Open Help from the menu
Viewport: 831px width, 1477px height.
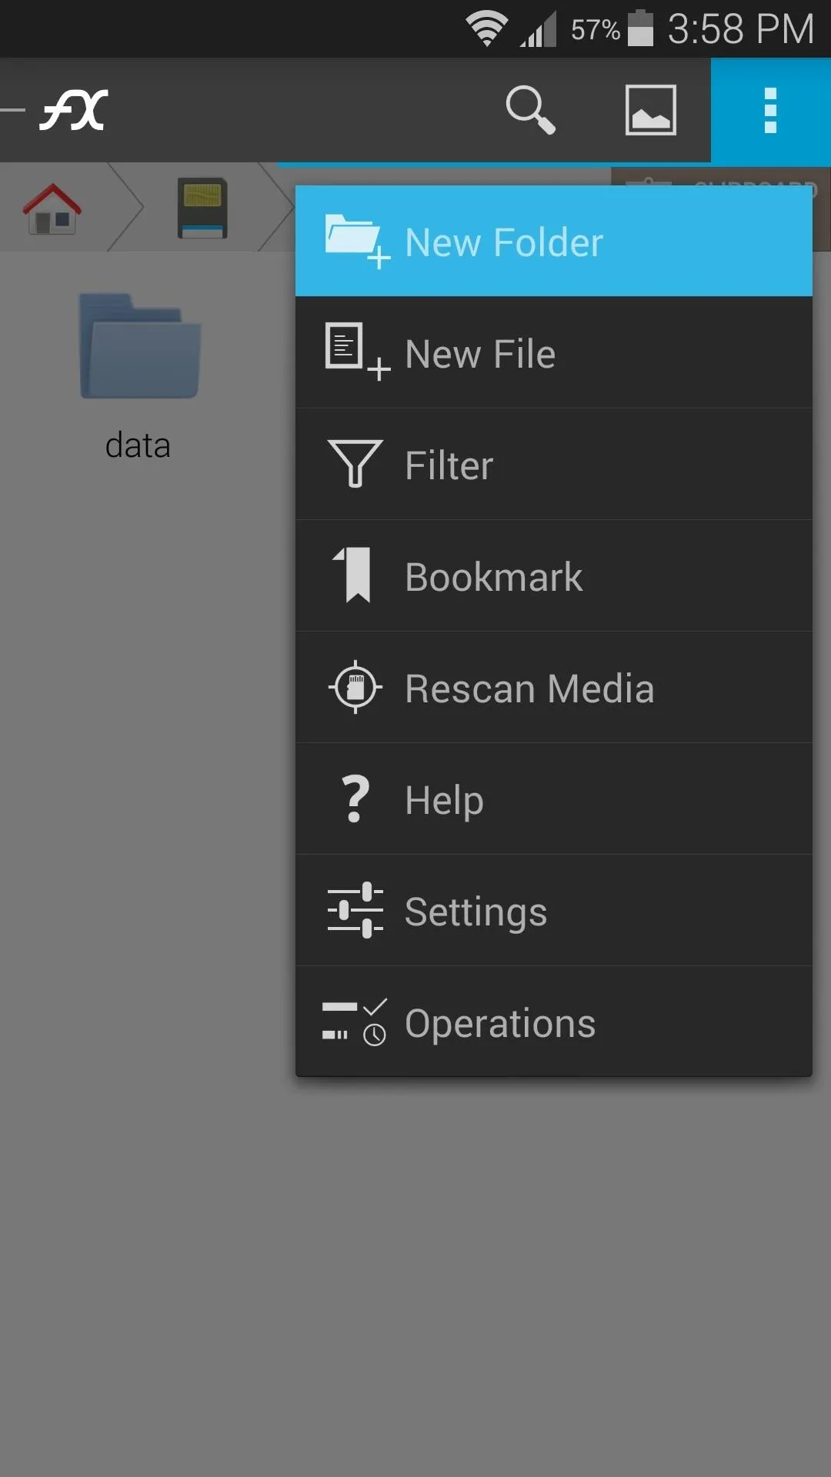[x=554, y=799]
